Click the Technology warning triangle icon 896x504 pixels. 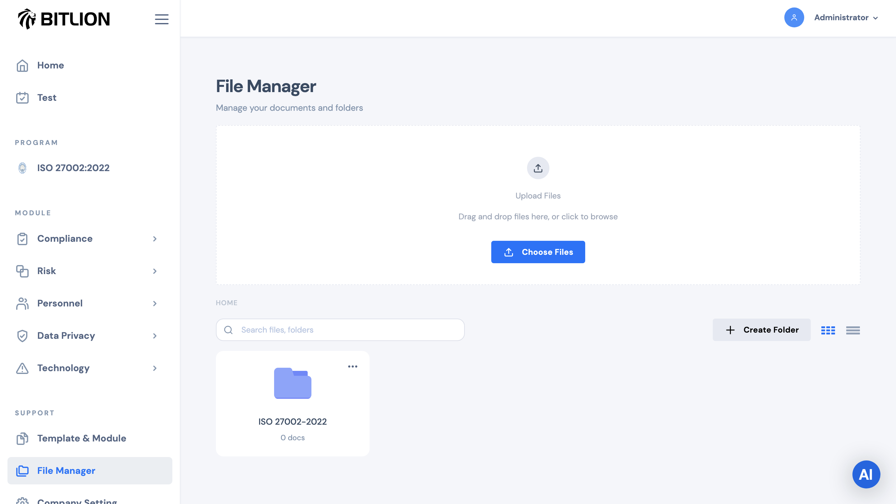pyautogui.click(x=22, y=368)
